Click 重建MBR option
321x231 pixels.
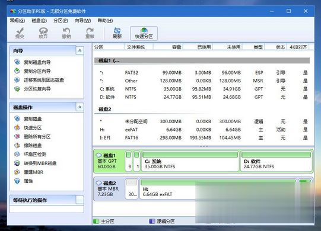tap(33, 172)
